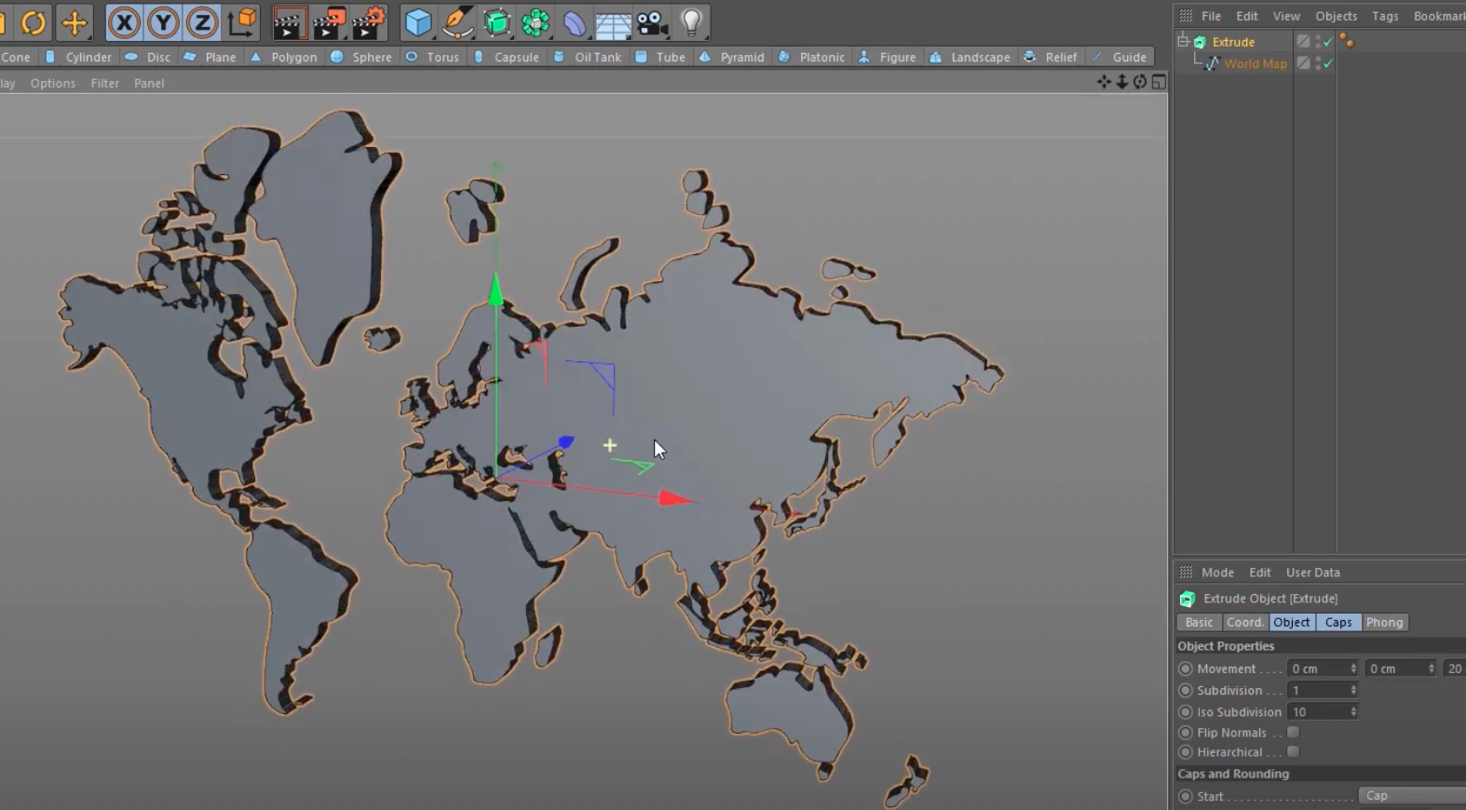Toggle the Y axis lock
Screen dimensions: 1466x810
[x=163, y=22]
